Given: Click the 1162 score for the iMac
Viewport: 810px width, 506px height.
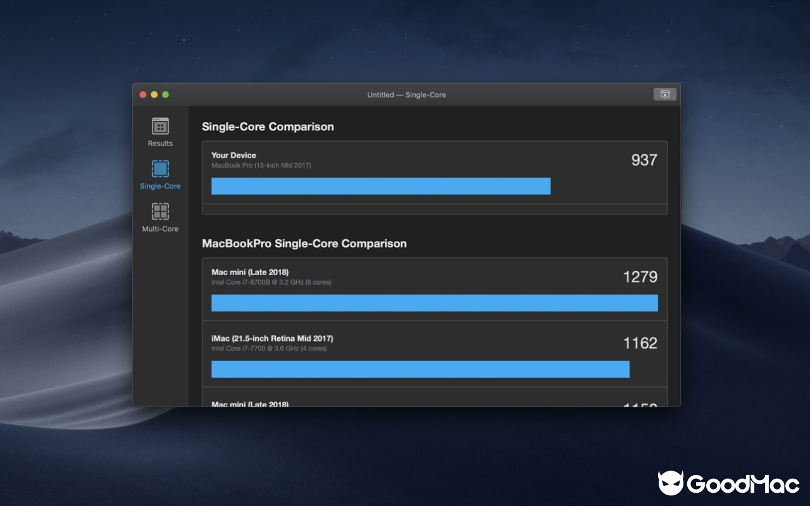Looking at the screenshot, I should [639, 343].
